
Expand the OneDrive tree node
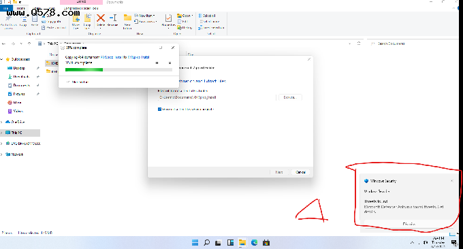[2, 122]
